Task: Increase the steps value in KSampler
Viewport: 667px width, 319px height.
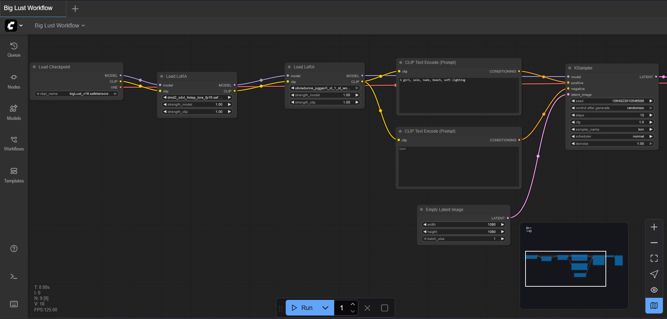Action: click(x=651, y=115)
